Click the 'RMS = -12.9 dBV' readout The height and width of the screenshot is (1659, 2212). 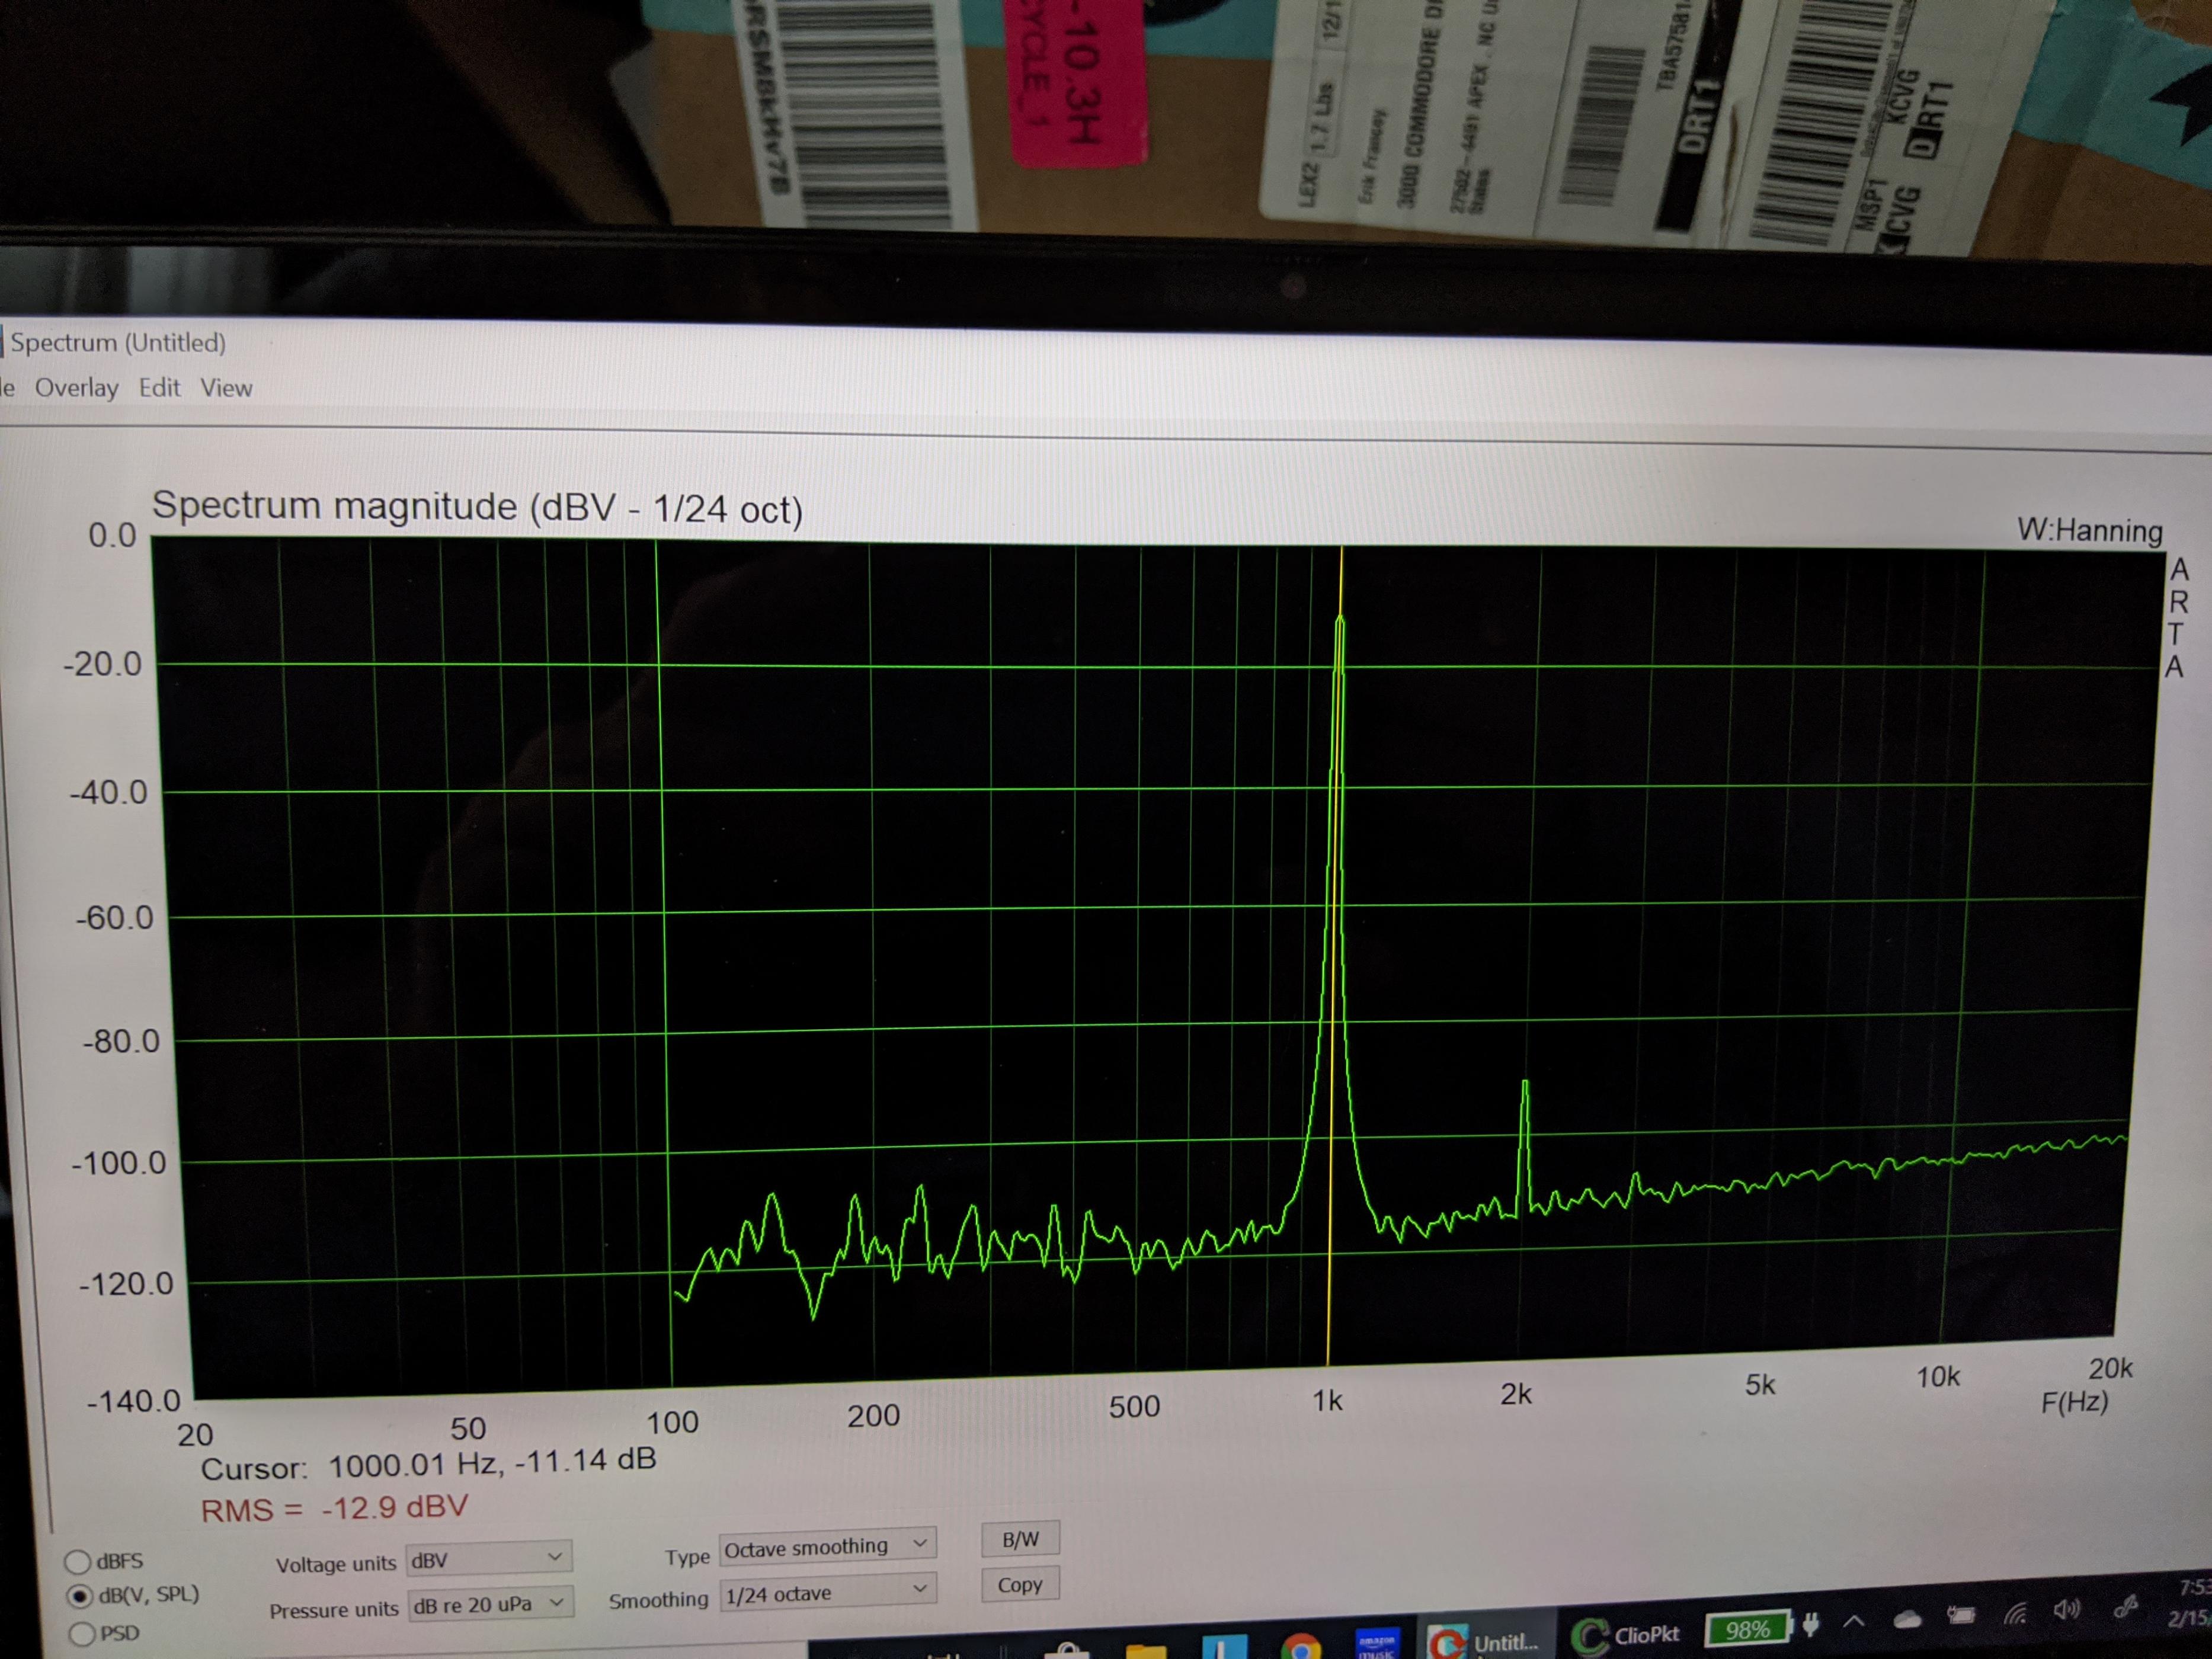(x=335, y=1508)
